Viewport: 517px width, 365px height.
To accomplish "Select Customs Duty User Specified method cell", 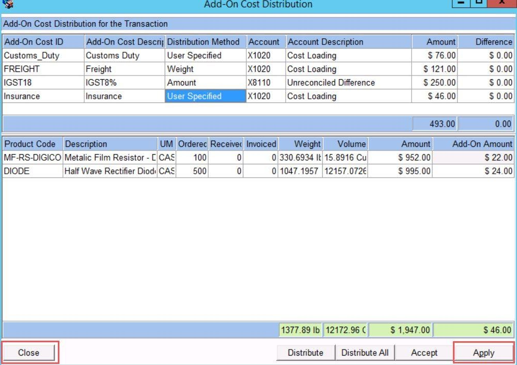I will pyautogui.click(x=205, y=56).
